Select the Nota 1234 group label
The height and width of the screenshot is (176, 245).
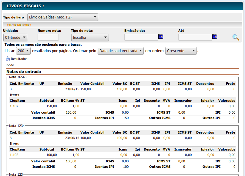17,126
